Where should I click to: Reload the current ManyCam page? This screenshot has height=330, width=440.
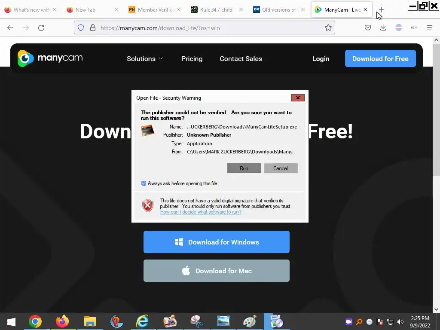coord(41,28)
